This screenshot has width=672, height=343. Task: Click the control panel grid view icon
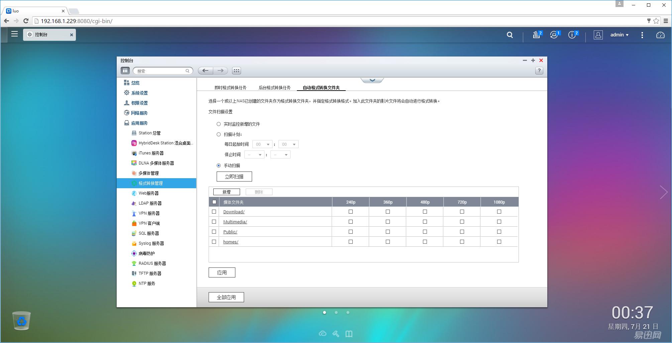point(236,71)
